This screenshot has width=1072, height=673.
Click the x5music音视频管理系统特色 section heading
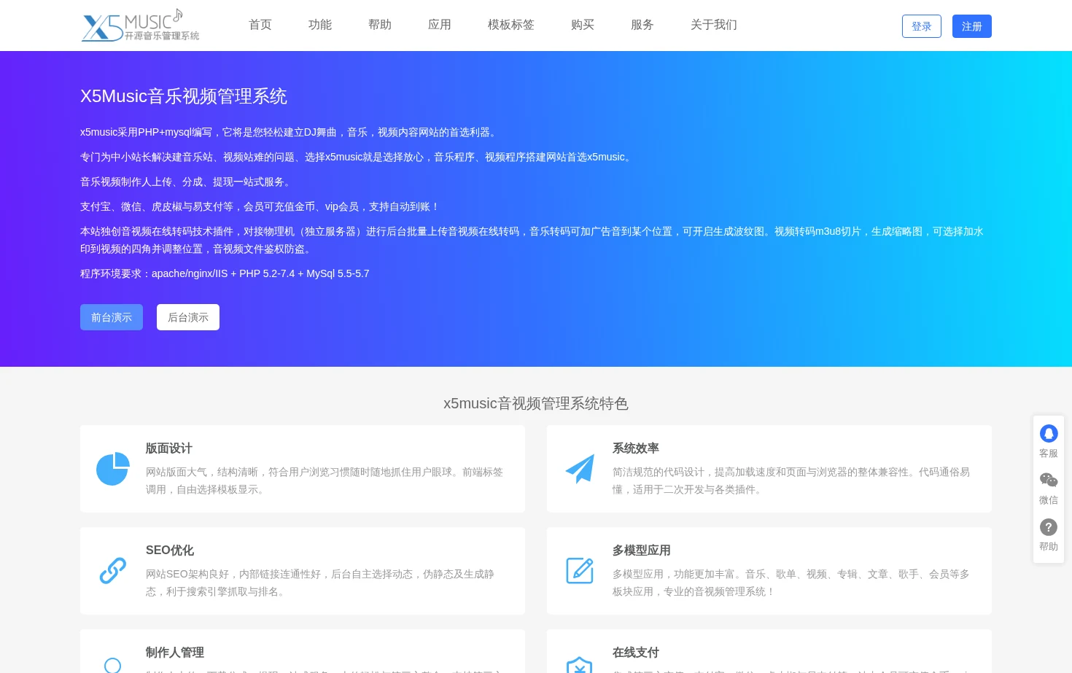click(x=536, y=403)
